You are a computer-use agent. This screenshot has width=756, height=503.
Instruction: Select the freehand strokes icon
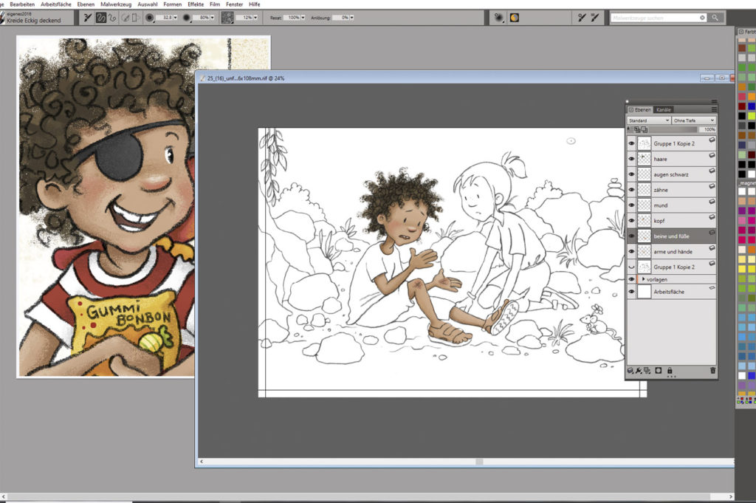point(101,17)
